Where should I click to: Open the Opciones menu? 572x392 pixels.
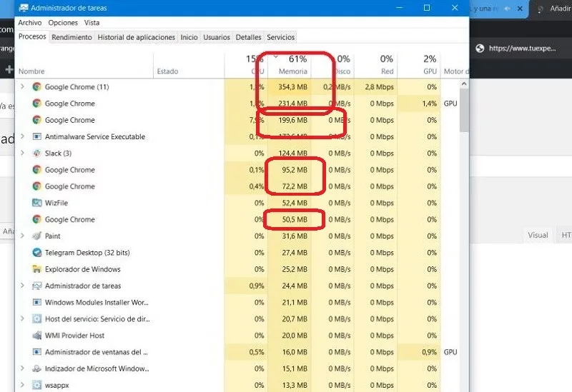click(x=63, y=23)
